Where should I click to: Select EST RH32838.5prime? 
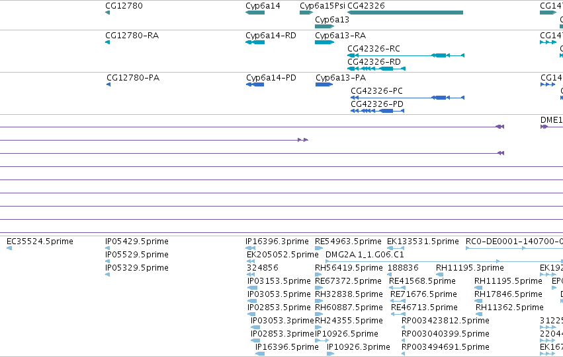(x=349, y=294)
